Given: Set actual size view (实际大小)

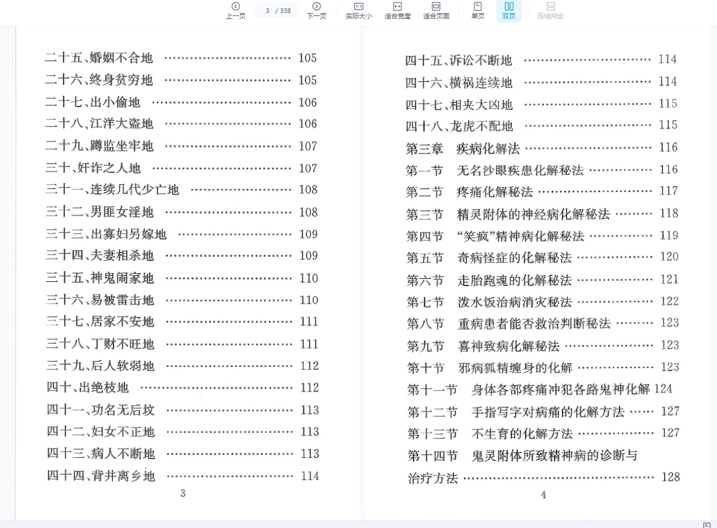Looking at the screenshot, I should pos(358,11).
